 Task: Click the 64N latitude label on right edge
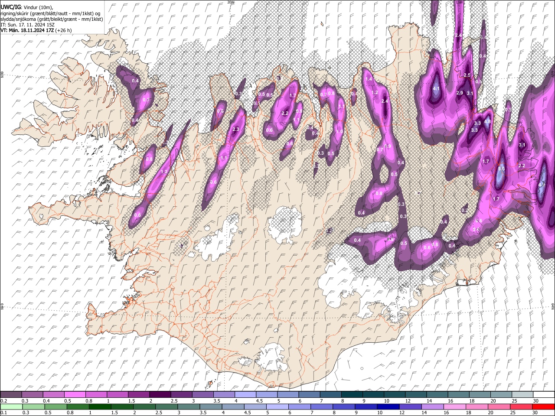point(553,306)
